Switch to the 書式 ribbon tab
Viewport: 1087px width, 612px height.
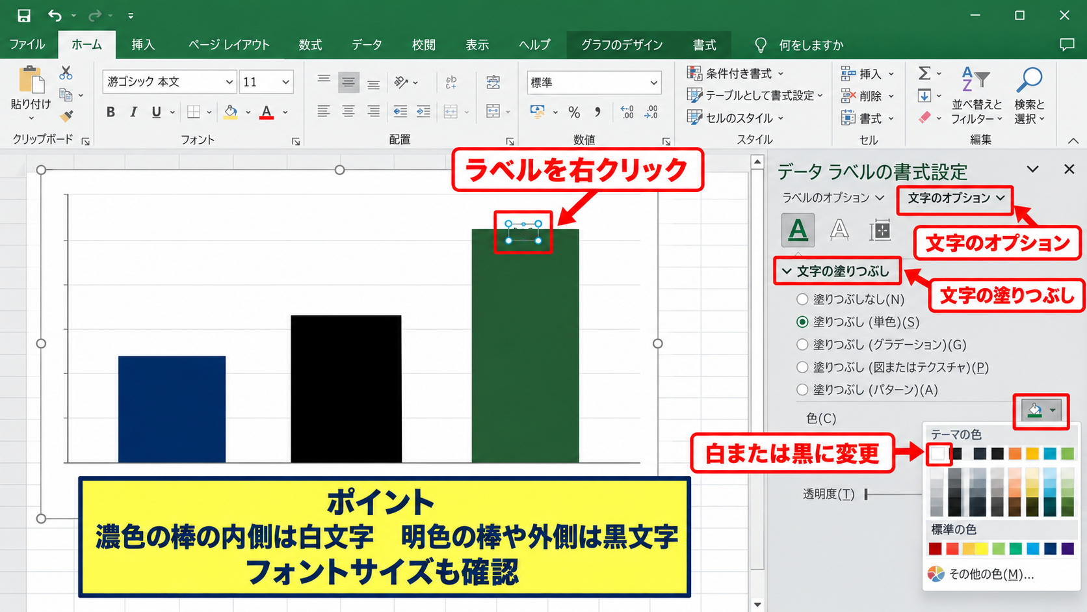coord(705,45)
